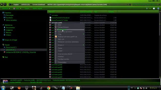The width and height of the screenshot is (161, 90).
Task: Select Documentos under Bibliotecas
Action: [10, 27]
